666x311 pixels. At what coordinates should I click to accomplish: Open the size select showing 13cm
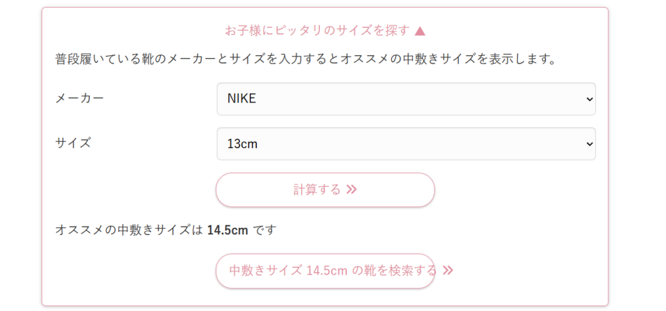point(406,143)
